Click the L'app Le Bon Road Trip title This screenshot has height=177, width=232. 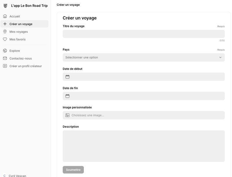(29, 6)
